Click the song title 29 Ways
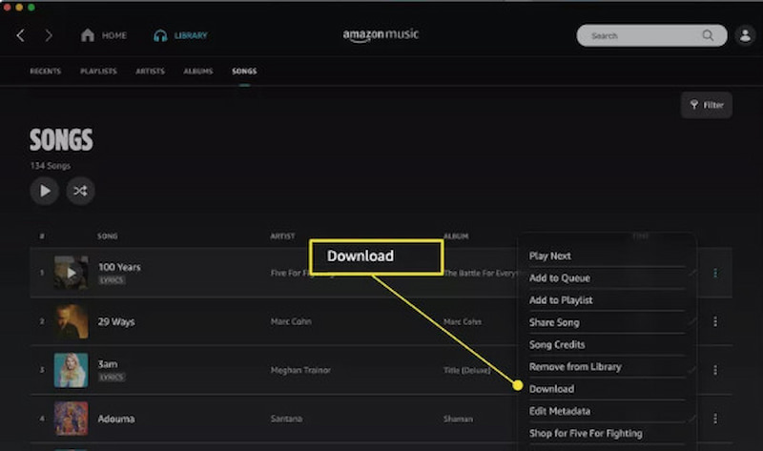 point(116,321)
